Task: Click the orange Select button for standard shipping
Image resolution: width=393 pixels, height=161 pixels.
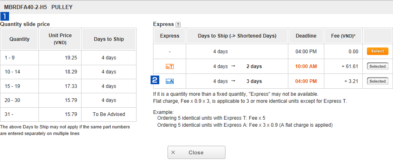Action: pyautogui.click(x=377, y=51)
